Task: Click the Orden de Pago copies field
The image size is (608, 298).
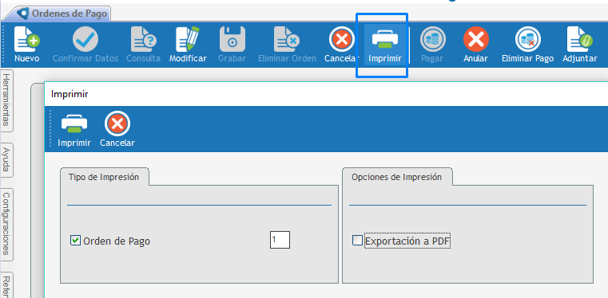Action: pyautogui.click(x=280, y=240)
